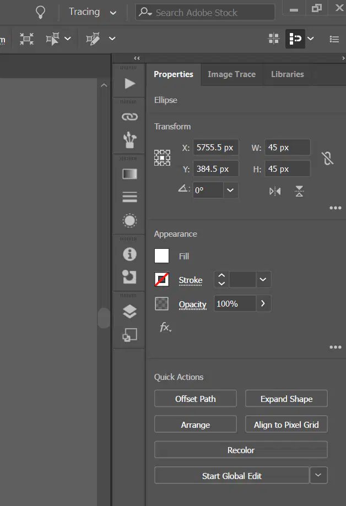
Task: Open the Links panel icon
Action: 129,117
